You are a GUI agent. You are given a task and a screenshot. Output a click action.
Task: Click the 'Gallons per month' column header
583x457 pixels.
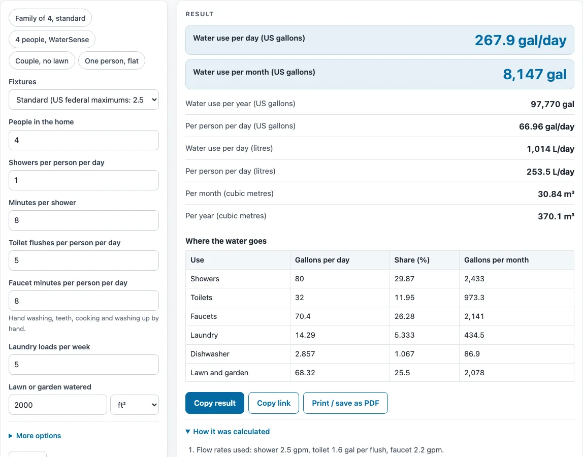(496, 260)
